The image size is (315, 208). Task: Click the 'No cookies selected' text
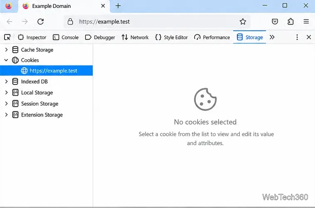pos(205,122)
